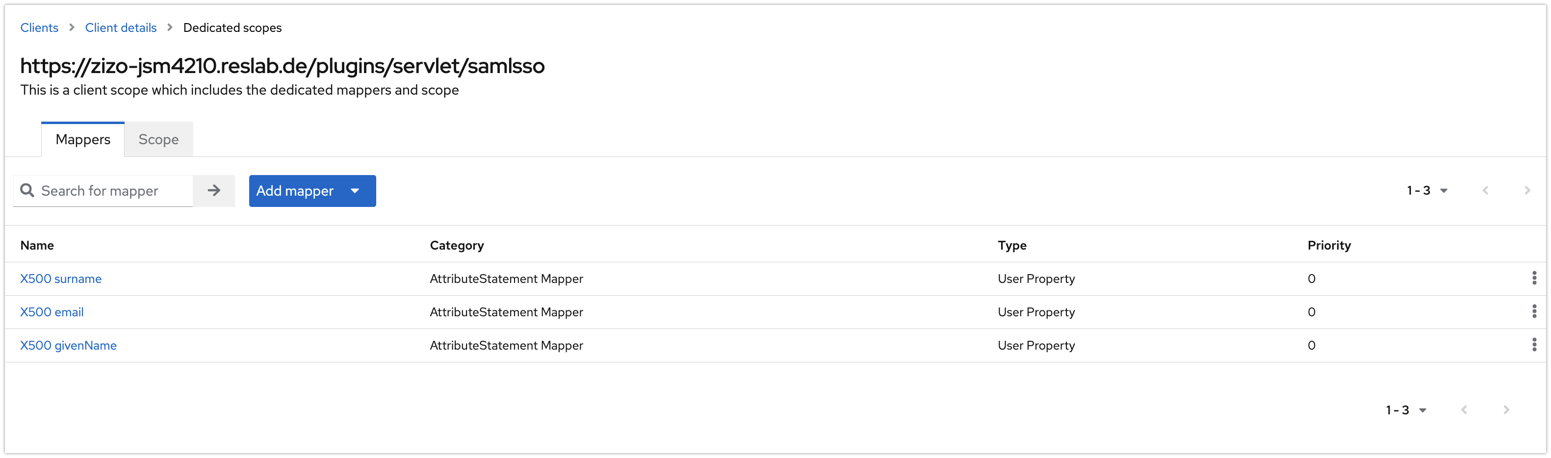Screen dimensions: 1551x458
Task: Go to next page in bottom pagination
Action: point(1506,410)
